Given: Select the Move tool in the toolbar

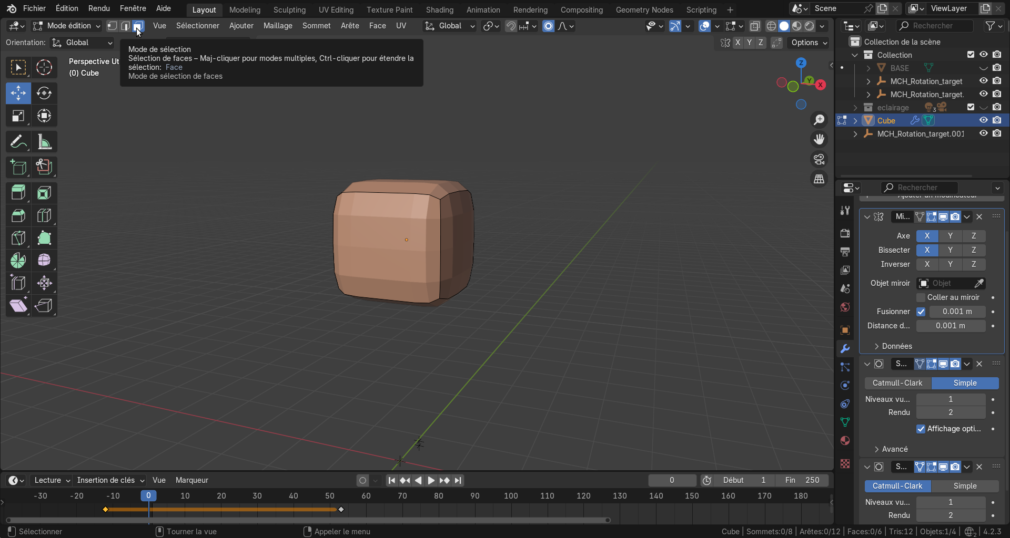Looking at the screenshot, I should point(18,93).
